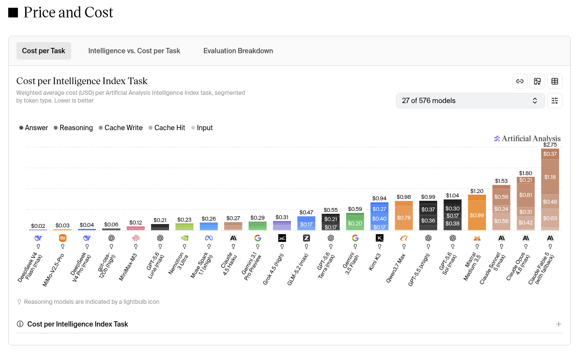The width and height of the screenshot is (578, 358).
Task: Select the Cost per Task tab
Action: (x=44, y=51)
